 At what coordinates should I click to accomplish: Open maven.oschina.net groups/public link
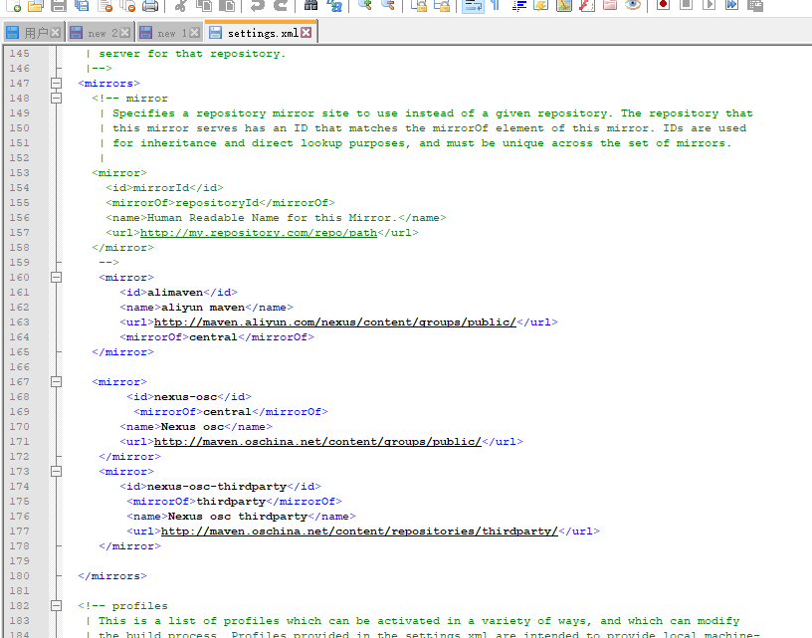[x=318, y=441]
